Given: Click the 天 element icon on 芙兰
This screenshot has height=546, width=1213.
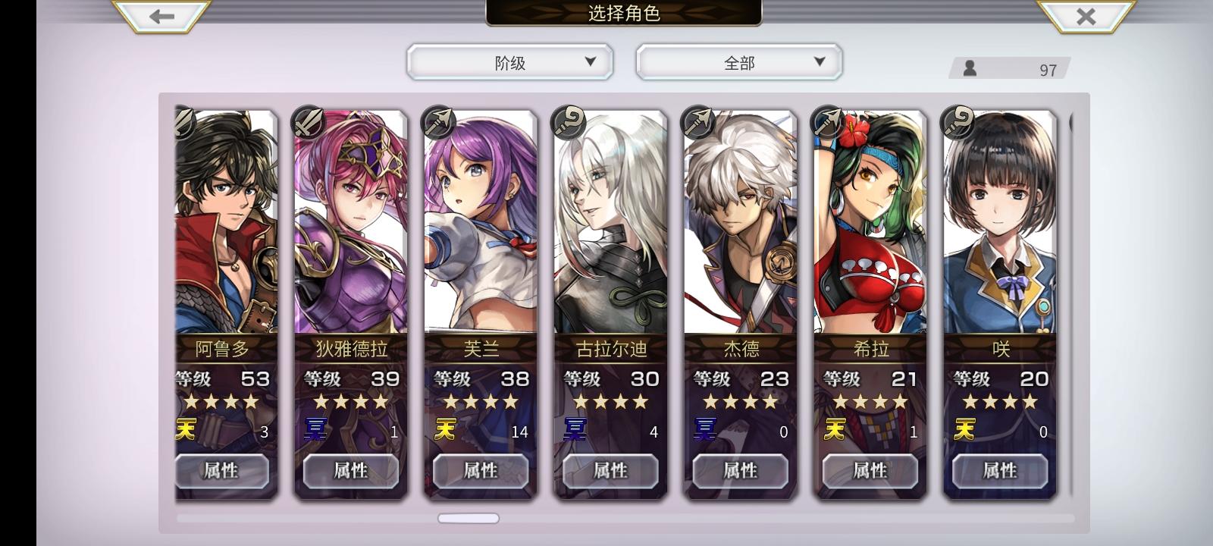Looking at the screenshot, I should tap(445, 430).
